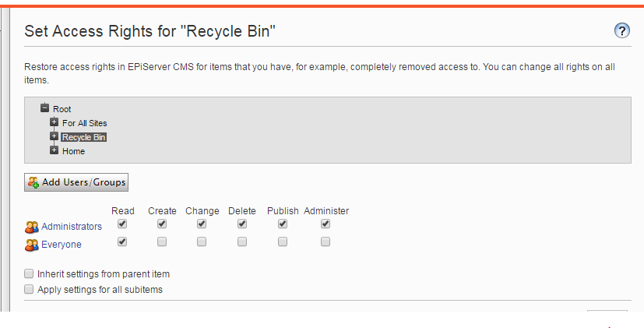
Task: Click the Administrators group icon
Action: 32,227
